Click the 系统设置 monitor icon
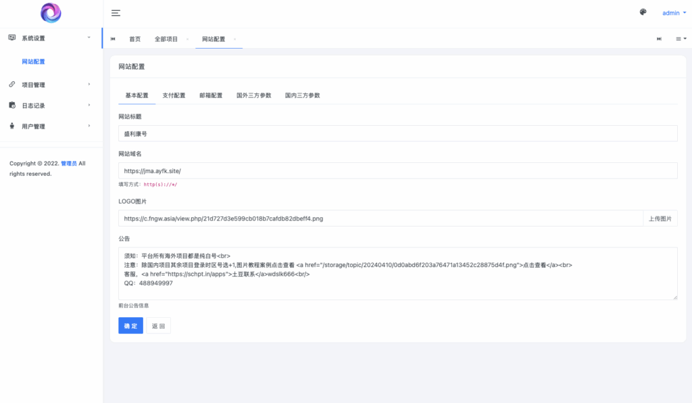692x403 pixels. pyautogui.click(x=12, y=38)
